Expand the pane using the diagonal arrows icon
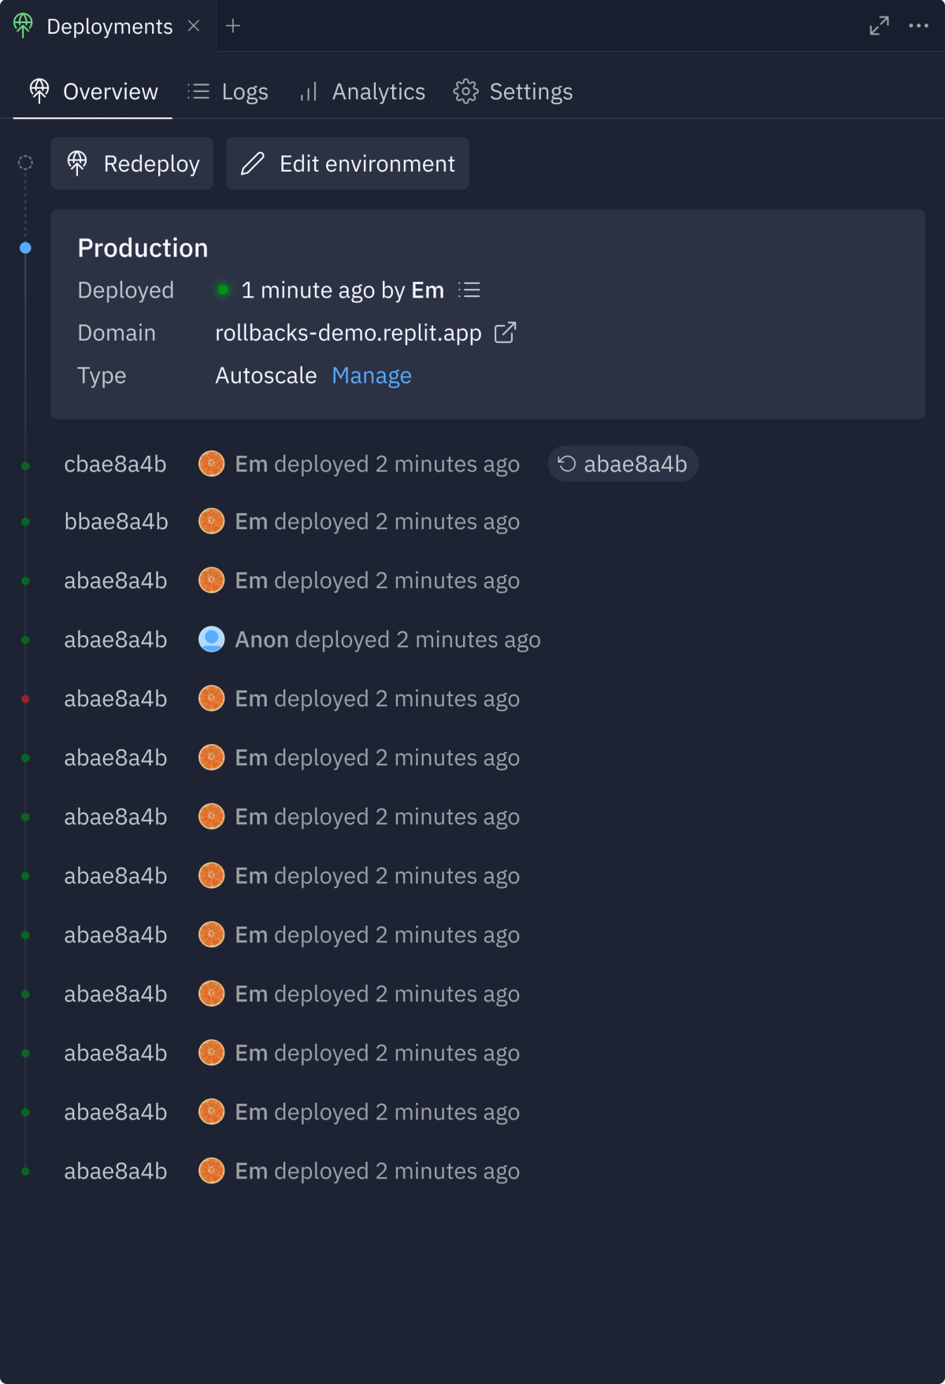 pyautogui.click(x=878, y=25)
